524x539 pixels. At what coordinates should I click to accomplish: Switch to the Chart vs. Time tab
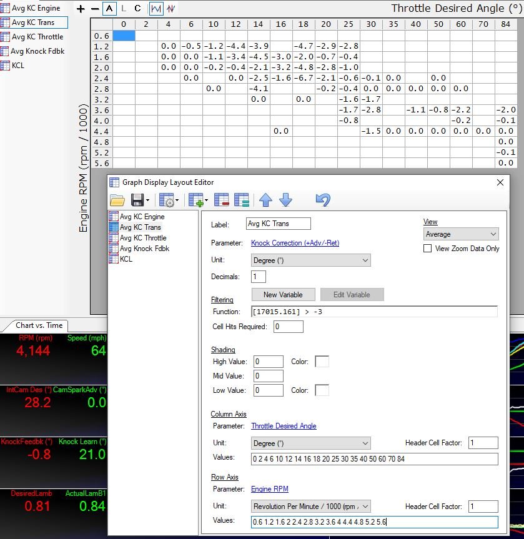(39, 325)
